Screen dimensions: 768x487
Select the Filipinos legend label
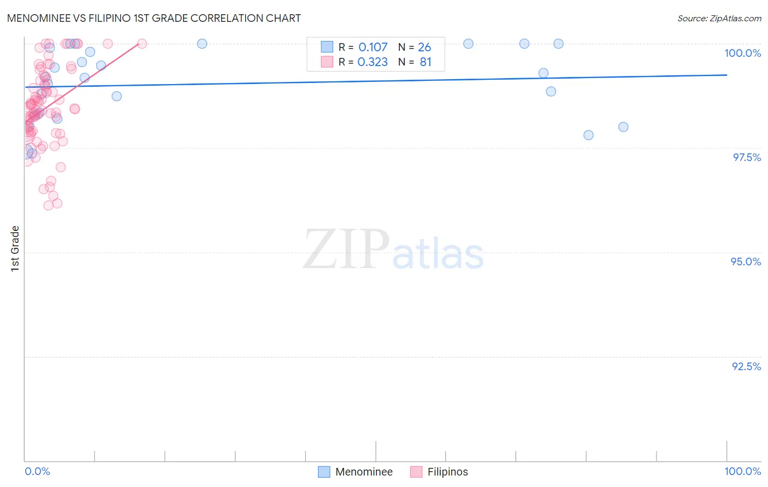point(447,472)
